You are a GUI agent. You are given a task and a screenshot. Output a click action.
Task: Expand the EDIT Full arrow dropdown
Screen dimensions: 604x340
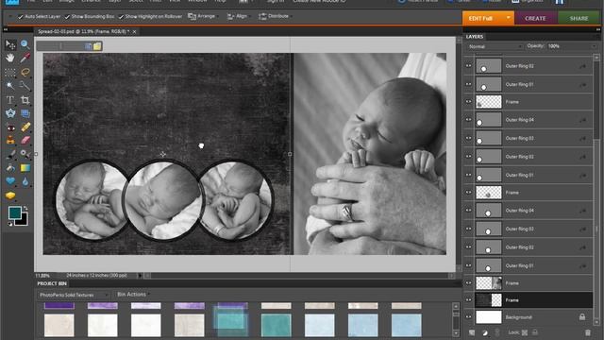tap(509, 18)
